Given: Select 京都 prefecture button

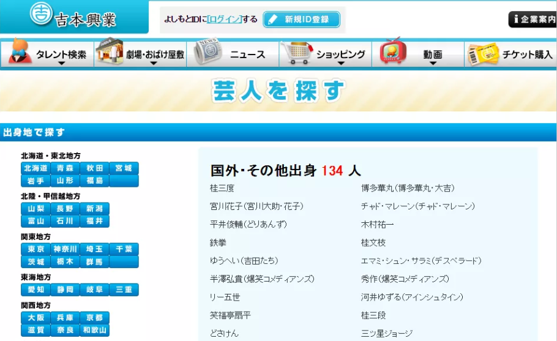Looking at the screenshot, I should [94, 318].
